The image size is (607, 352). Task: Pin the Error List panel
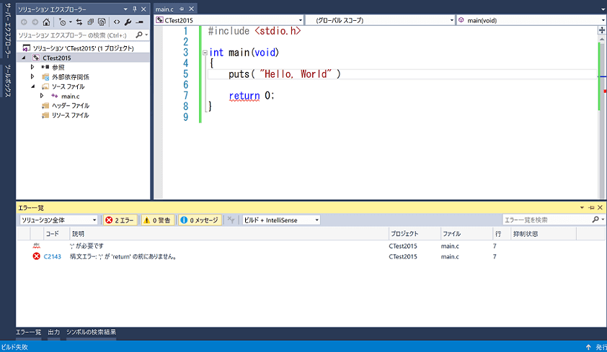pyautogui.click(x=591, y=207)
